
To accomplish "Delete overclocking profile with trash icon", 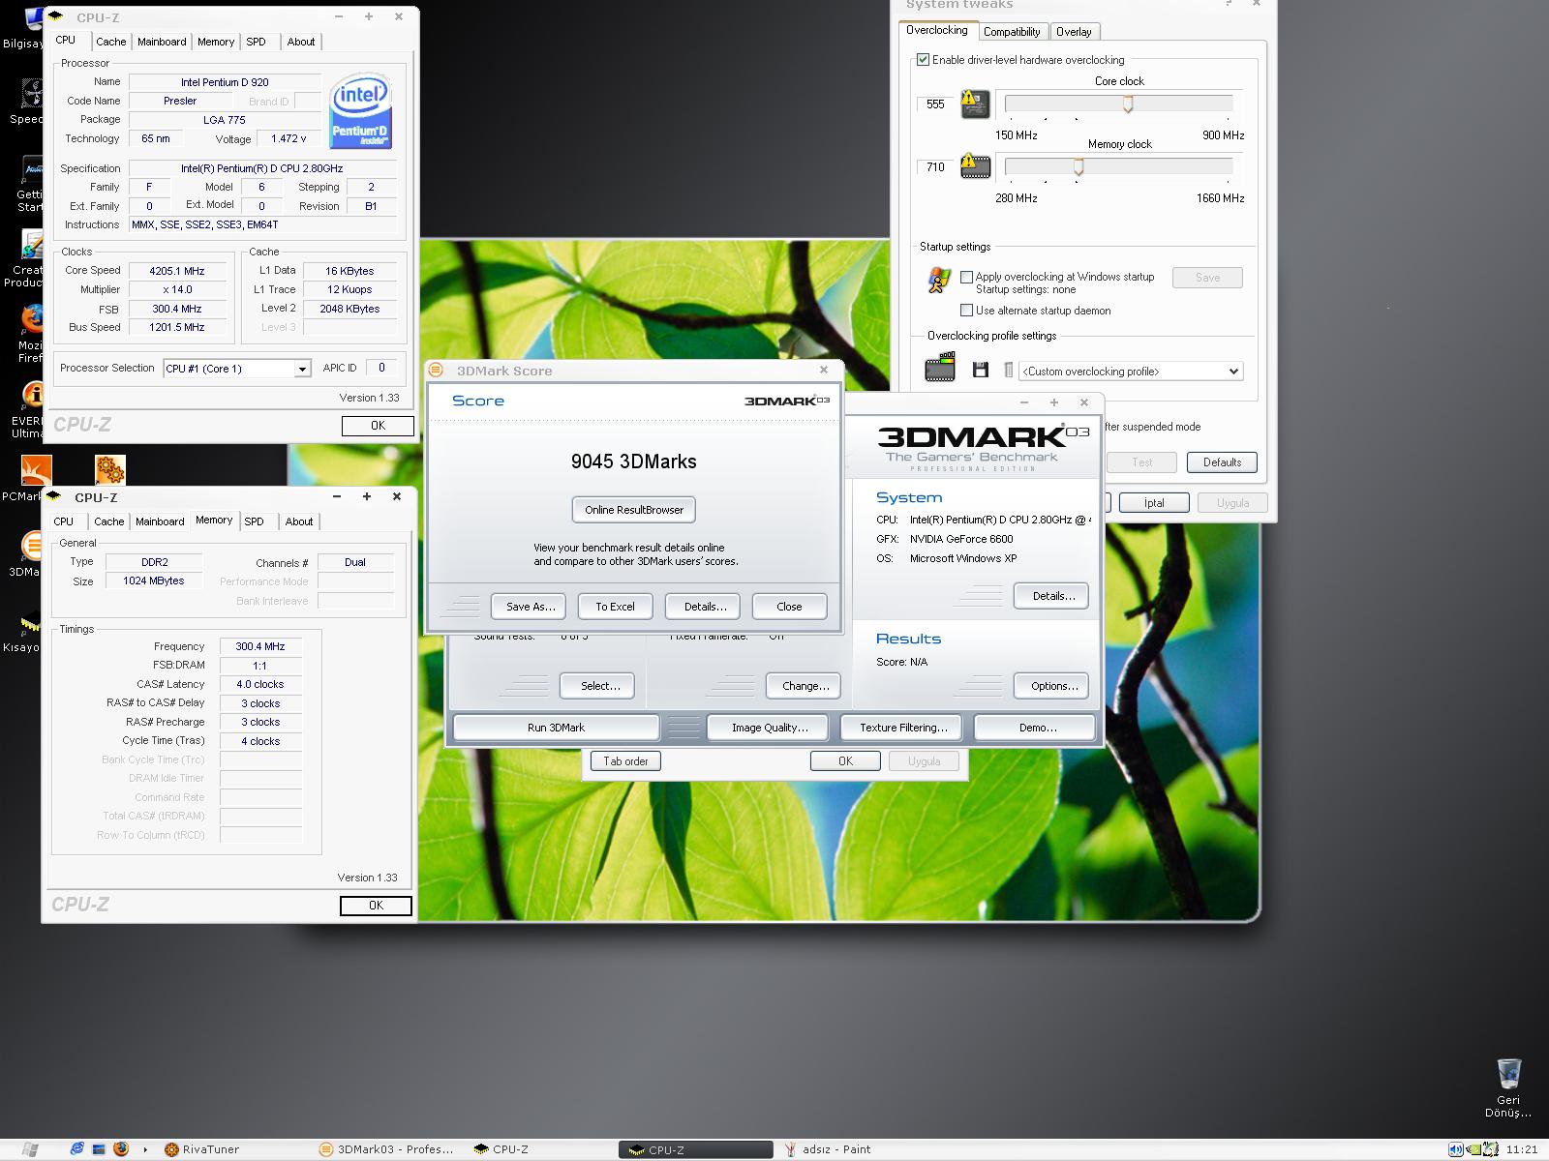I will 1008,370.
